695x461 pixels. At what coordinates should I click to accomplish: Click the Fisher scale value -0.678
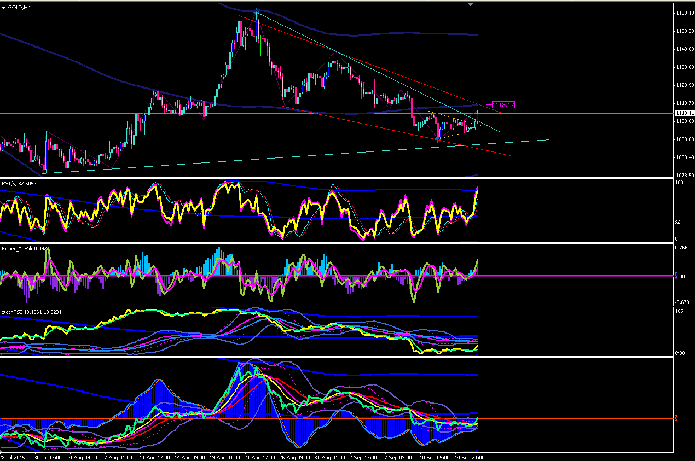682,302
